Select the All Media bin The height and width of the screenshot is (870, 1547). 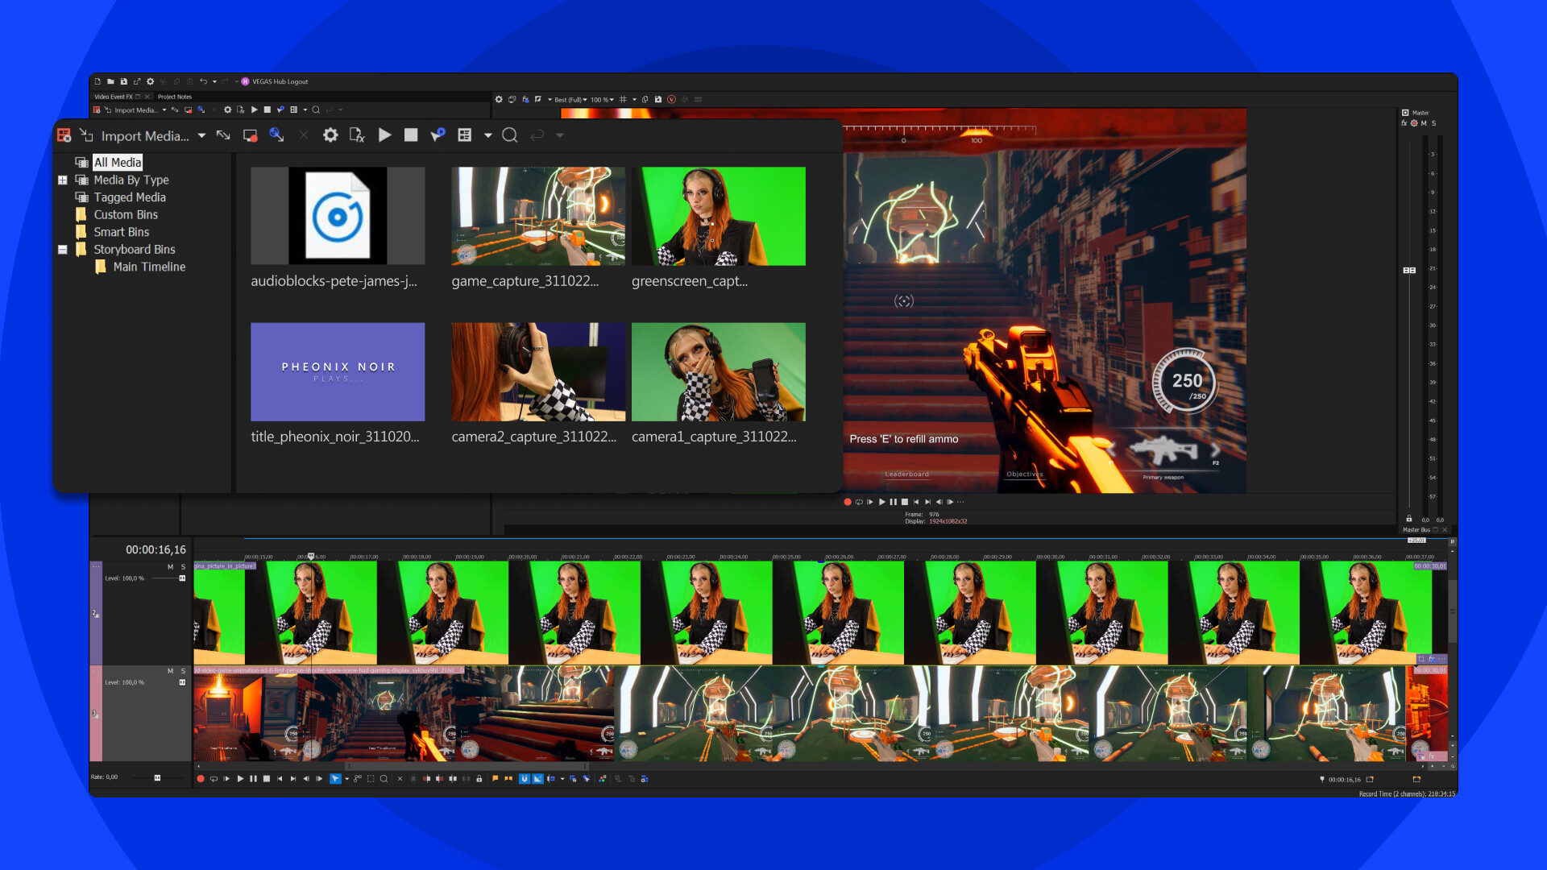pos(119,162)
